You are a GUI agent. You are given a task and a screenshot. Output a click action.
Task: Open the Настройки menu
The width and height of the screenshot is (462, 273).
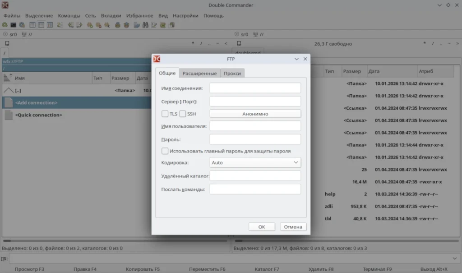(185, 16)
